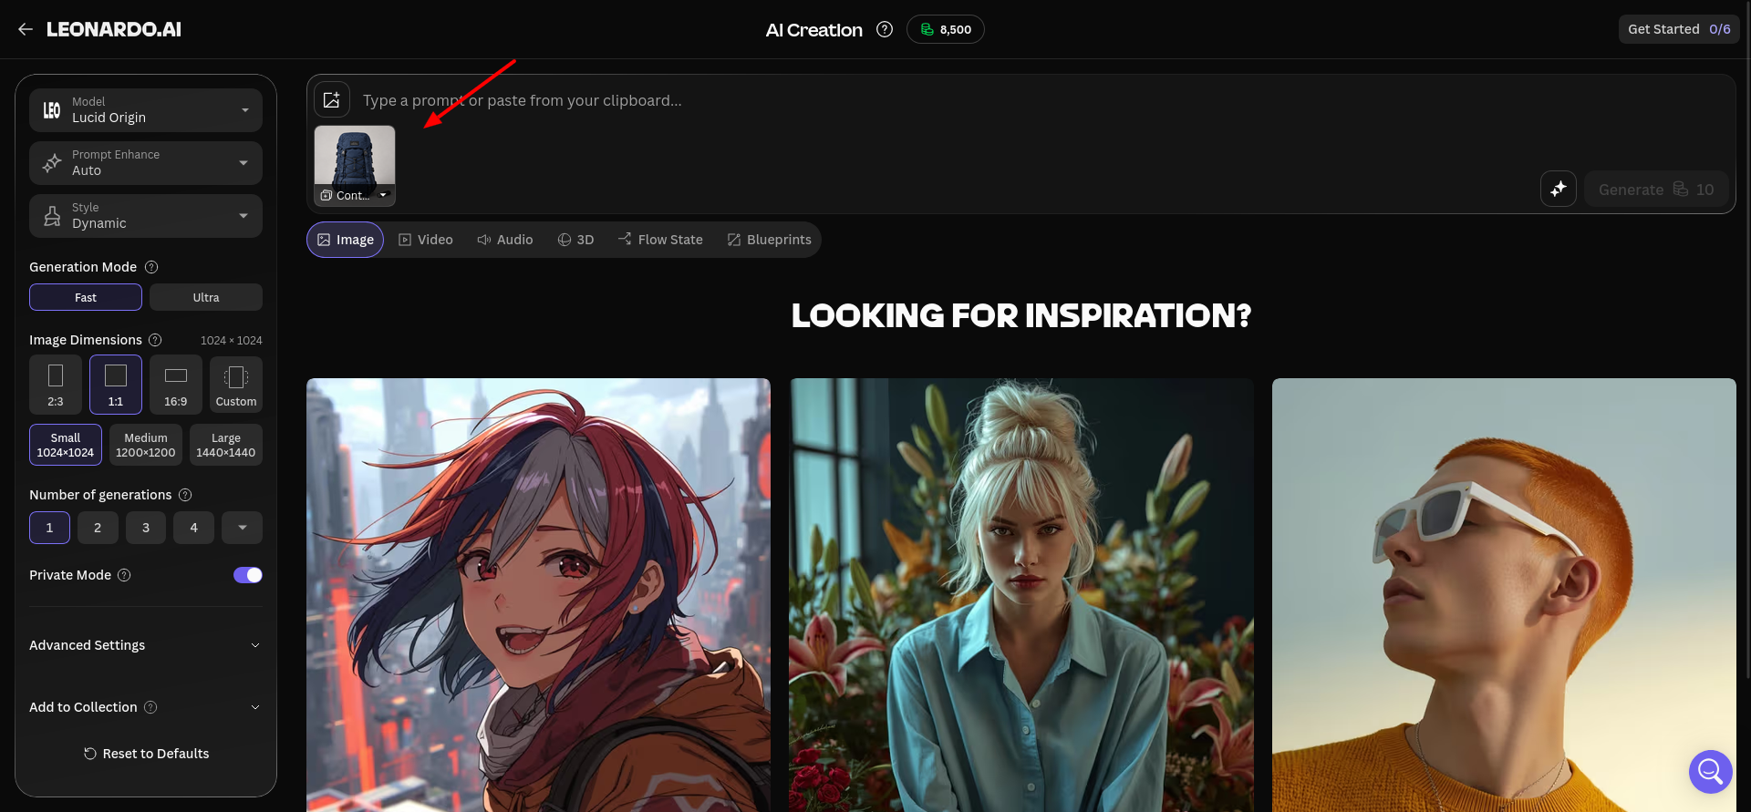Viewport: 1751px width, 812px height.
Task: Switch to the Video tab
Action: [x=426, y=240]
